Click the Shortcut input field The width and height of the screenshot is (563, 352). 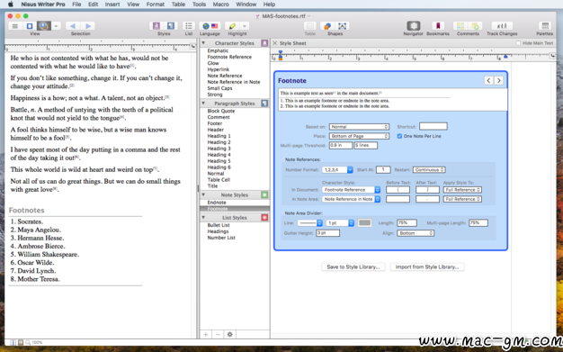point(433,126)
